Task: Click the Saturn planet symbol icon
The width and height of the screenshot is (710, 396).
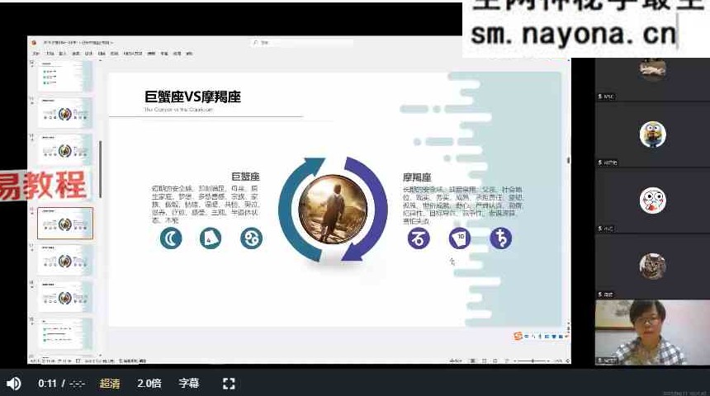Action: coord(501,238)
